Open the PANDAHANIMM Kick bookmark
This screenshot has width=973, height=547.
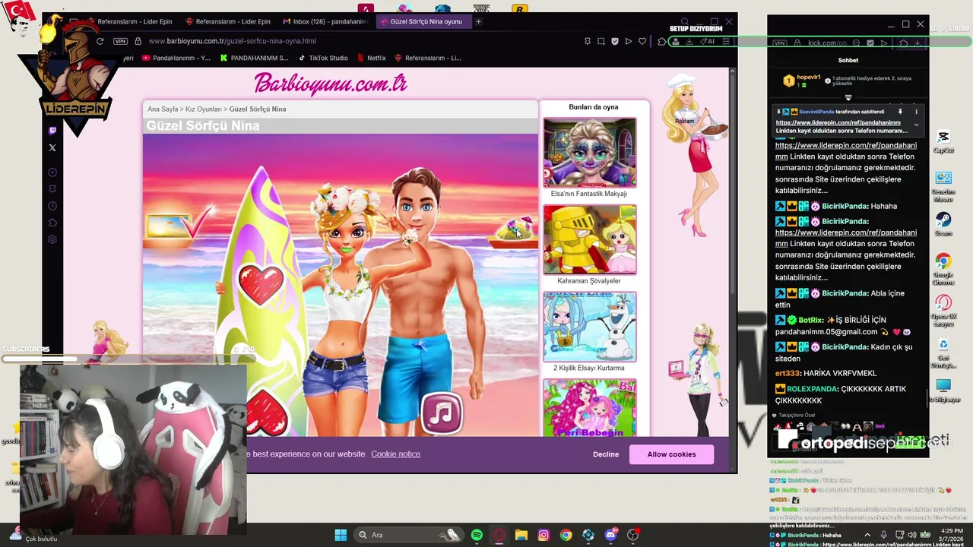pos(255,58)
